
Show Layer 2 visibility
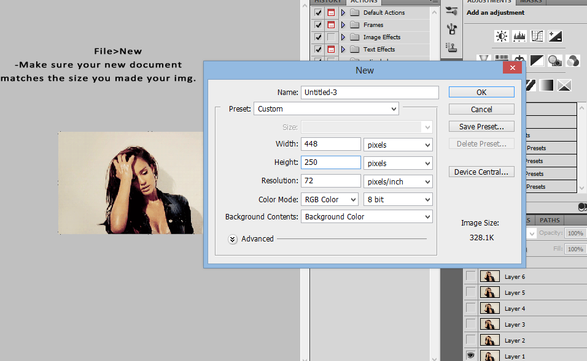tap(470, 340)
